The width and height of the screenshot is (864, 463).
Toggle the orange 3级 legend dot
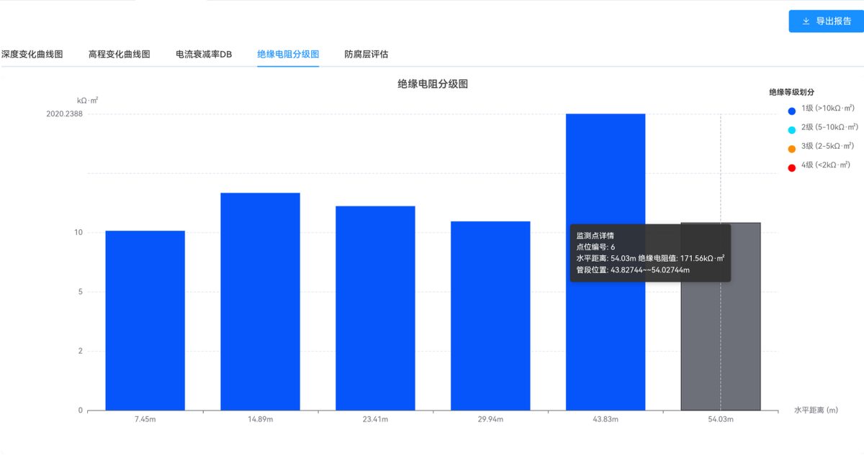[x=792, y=149]
